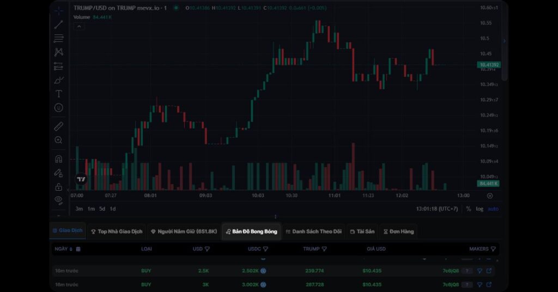Select the crosshair cursor tool
The width and height of the screenshot is (558, 292).
[x=59, y=10]
